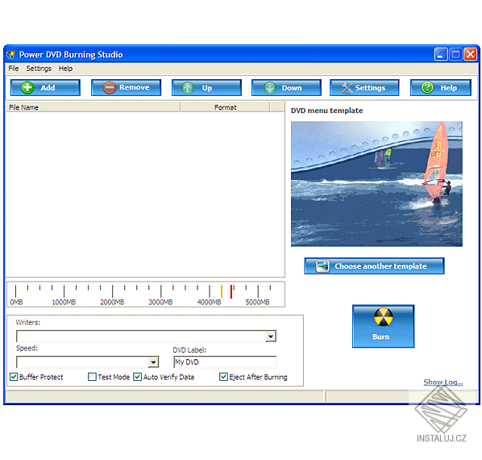Screen dimensions: 482x460
Task: Click the green Down arrow icon
Action: click(x=270, y=88)
